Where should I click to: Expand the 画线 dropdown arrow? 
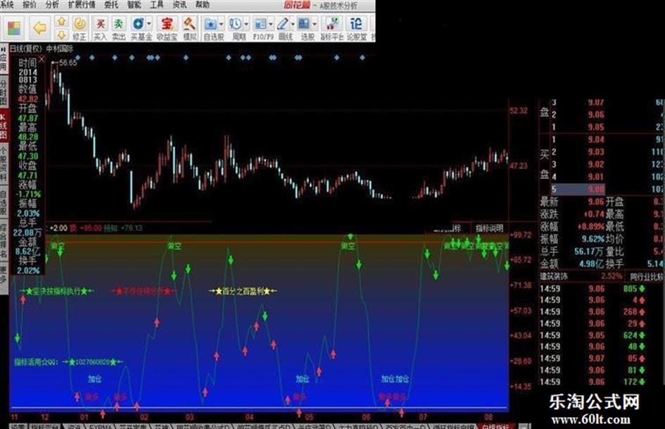pyautogui.click(x=293, y=24)
